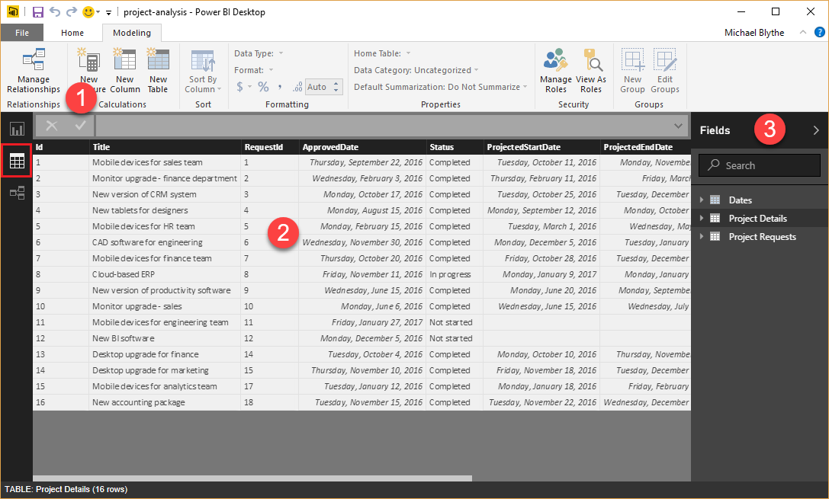Click 'Monday, January 9, 2017' start date
This screenshot has width=829, height=499.
[x=542, y=274]
